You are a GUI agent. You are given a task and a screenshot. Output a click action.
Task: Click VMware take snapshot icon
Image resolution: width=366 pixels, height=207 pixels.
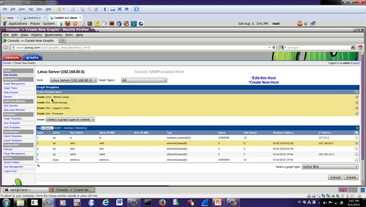83,9
